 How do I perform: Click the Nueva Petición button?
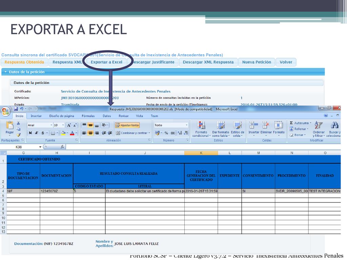(257, 62)
